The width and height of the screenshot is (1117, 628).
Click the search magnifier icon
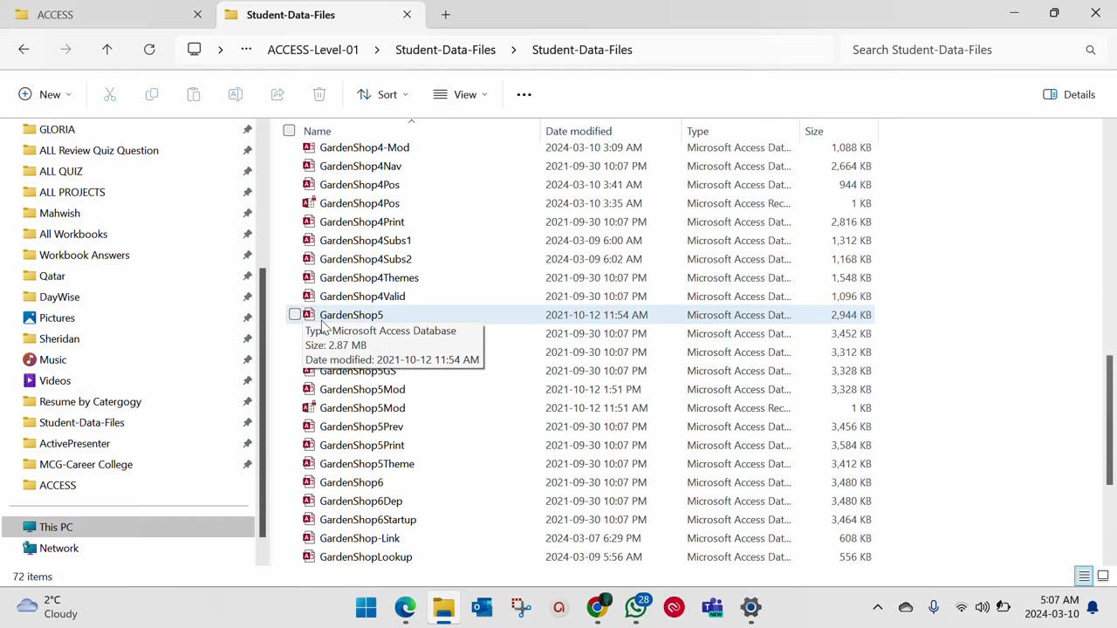tap(1090, 50)
